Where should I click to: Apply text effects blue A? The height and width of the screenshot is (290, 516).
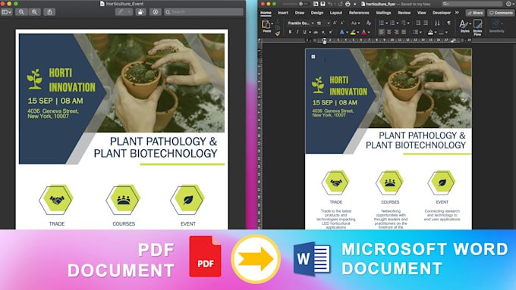click(x=341, y=32)
